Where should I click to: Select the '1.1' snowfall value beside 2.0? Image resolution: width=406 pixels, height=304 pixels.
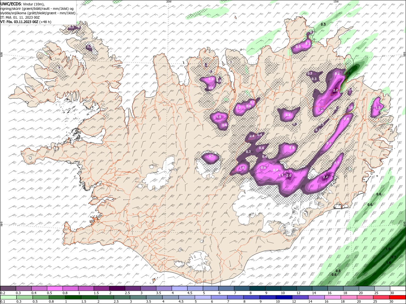(x=281, y=175)
